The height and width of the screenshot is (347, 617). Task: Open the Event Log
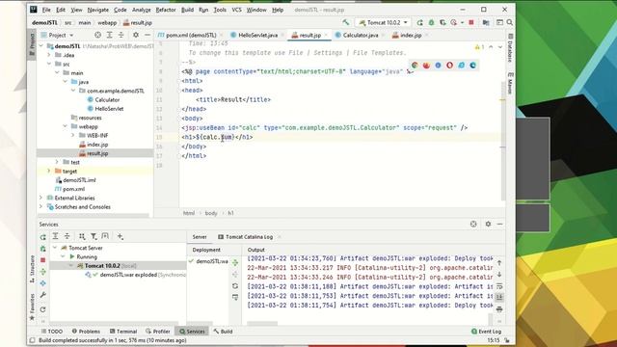486,332
